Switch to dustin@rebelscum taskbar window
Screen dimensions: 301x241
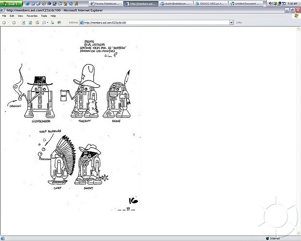(x=176, y=4)
